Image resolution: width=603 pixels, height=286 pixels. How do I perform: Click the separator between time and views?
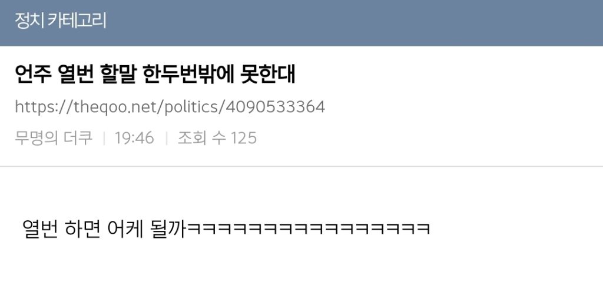click(166, 138)
